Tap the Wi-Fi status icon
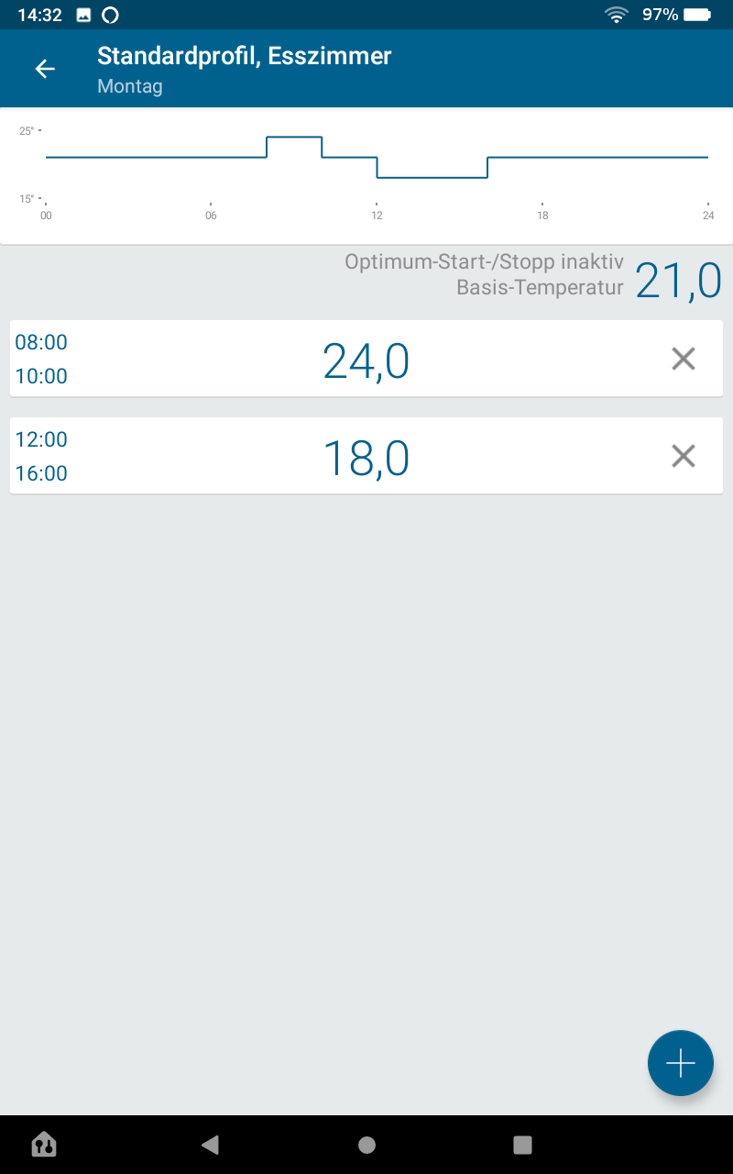Viewport: 733px width, 1174px height. pyautogui.click(x=616, y=15)
